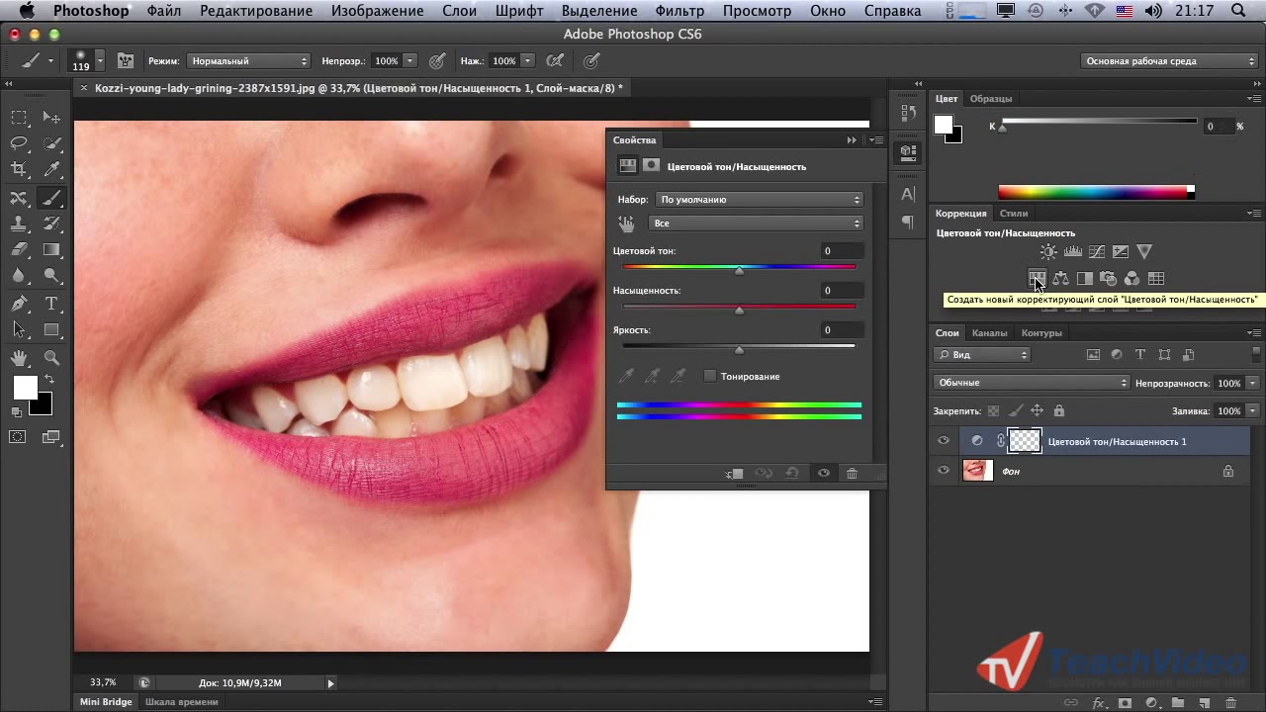Add a Levels adjustment layer
1266x712 pixels.
tap(1072, 252)
